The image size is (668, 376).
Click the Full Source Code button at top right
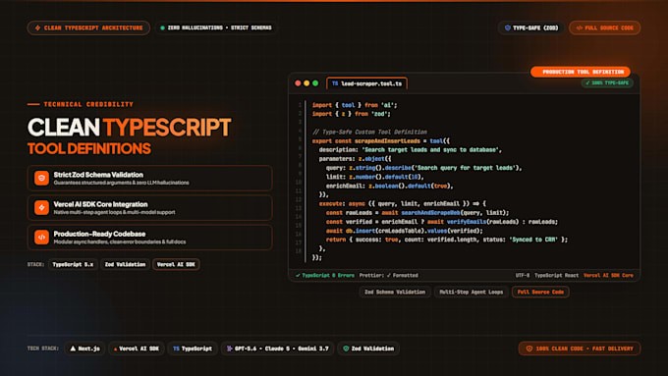(604, 27)
